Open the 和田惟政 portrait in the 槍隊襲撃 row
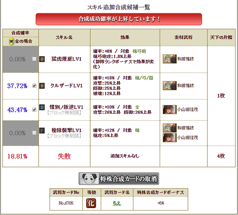Viewport: 238px width, 215px height. [170, 128]
